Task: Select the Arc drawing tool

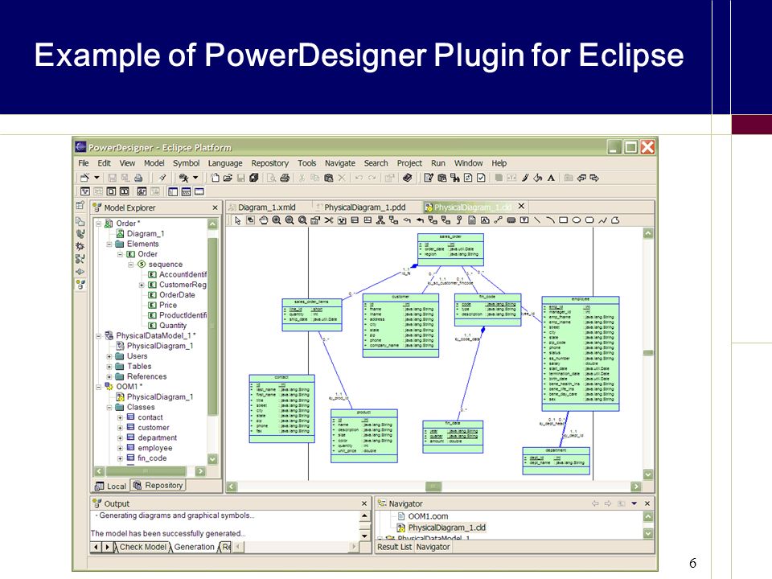Action: pyautogui.click(x=550, y=220)
